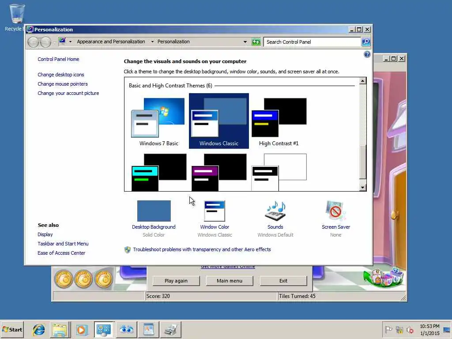This screenshot has width=452, height=339.
Task: Click the muted volume tray icon
Action: (410, 329)
